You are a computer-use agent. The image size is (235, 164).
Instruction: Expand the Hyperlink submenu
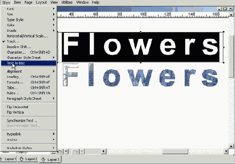(x=29, y=134)
